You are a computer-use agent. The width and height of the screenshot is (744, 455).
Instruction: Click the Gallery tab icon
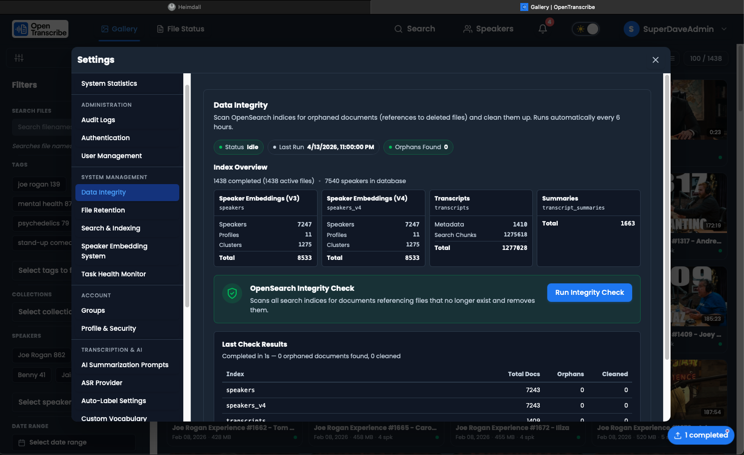tap(105, 29)
